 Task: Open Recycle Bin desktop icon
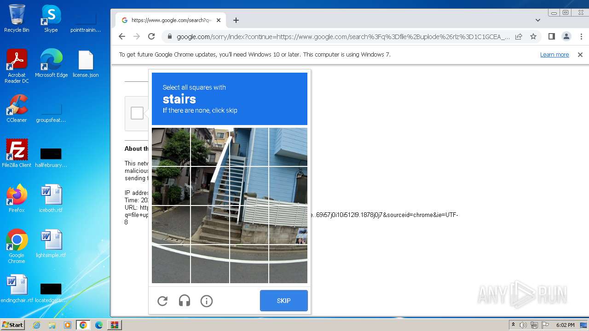pyautogui.click(x=17, y=19)
